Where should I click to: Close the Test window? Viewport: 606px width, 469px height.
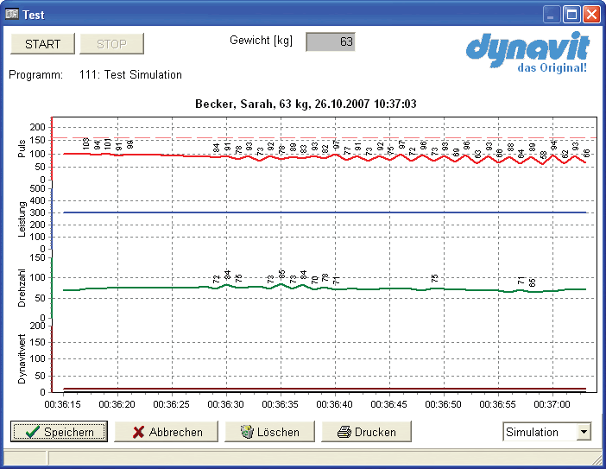(591, 15)
